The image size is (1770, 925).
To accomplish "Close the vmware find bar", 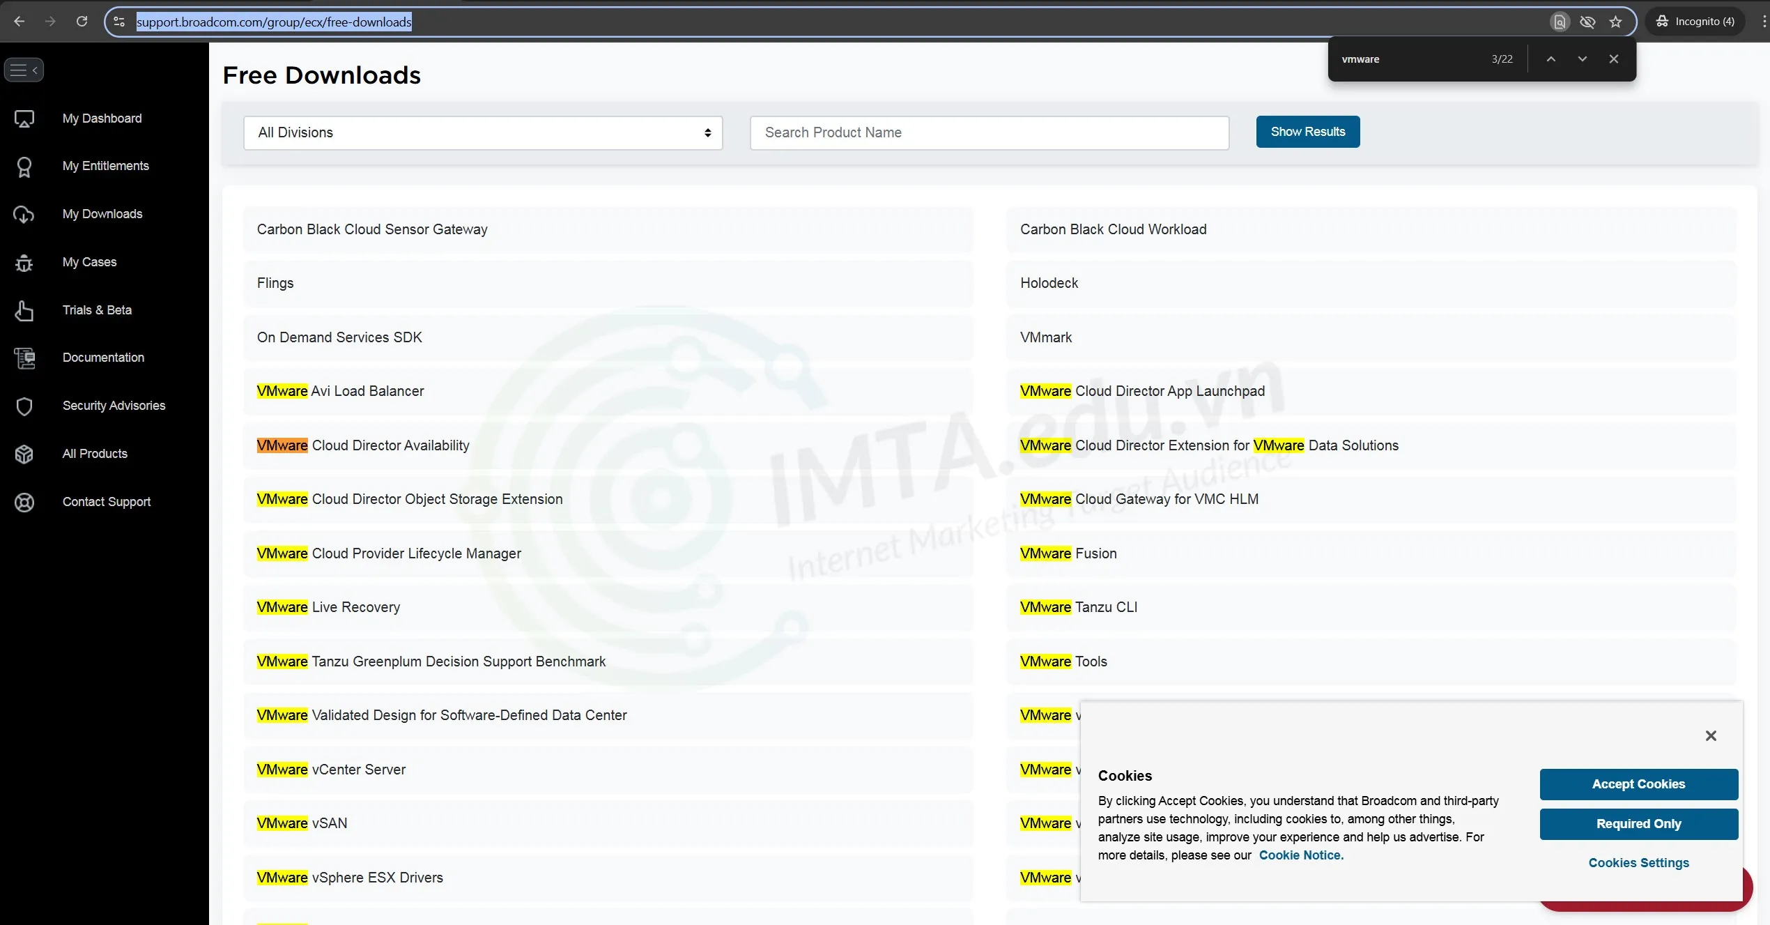I will click(1613, 59).
